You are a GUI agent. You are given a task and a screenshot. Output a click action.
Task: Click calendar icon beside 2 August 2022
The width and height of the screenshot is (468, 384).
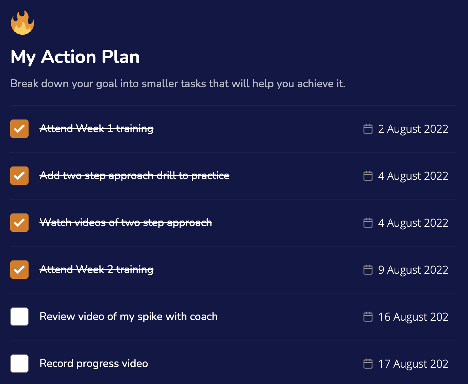[368, 129]
